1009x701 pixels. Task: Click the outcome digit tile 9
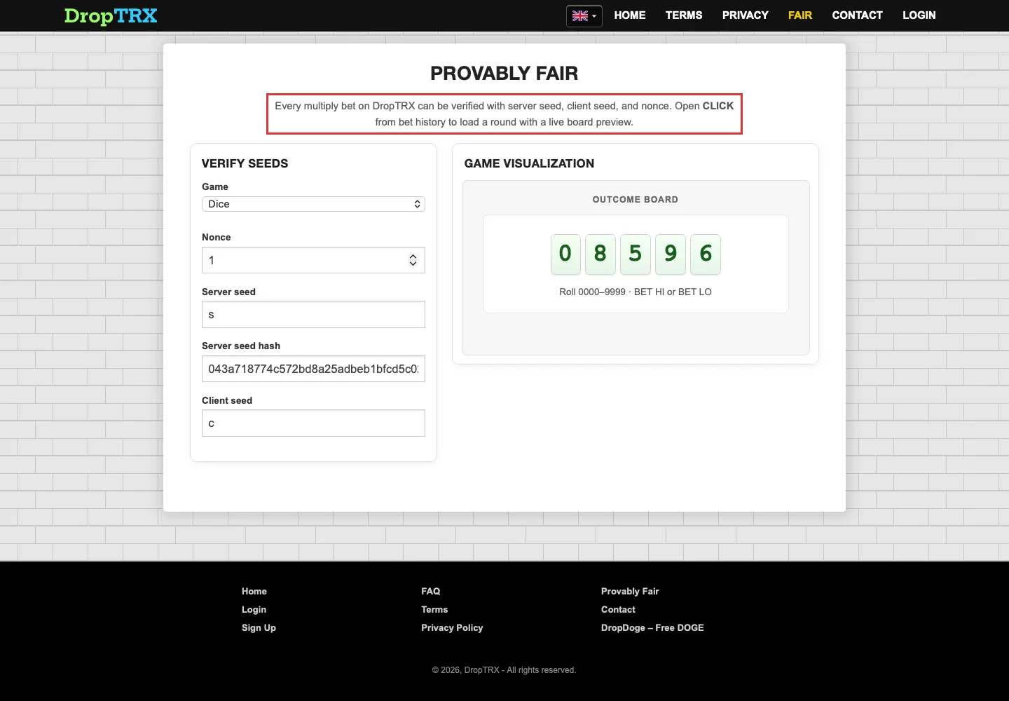point(671,254)
